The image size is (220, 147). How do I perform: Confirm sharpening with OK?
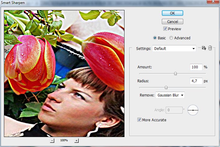pyautogui.click(x=172, y=13)
